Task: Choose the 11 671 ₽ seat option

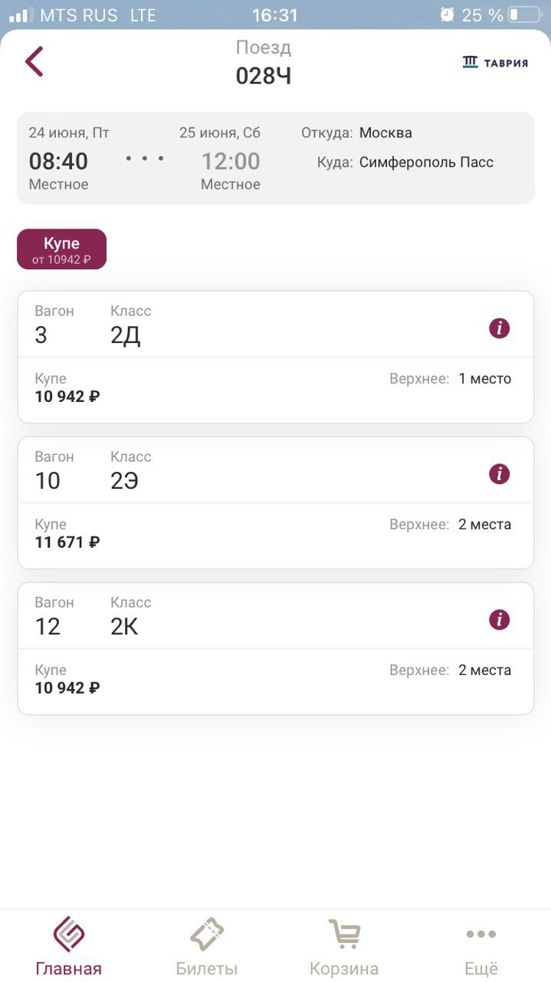Action: pos(67,542)
